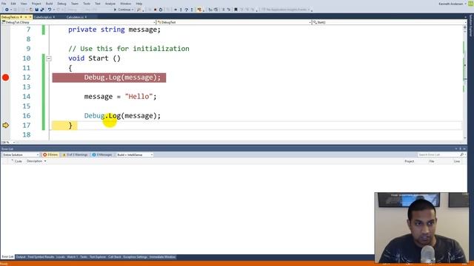Open the Help menu
The image size is (474, 266).
(138, 4)
